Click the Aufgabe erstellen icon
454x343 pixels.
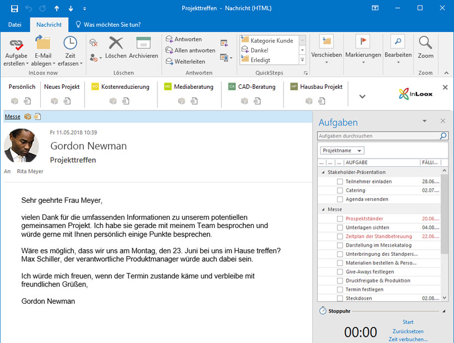(x=16, y=43)
